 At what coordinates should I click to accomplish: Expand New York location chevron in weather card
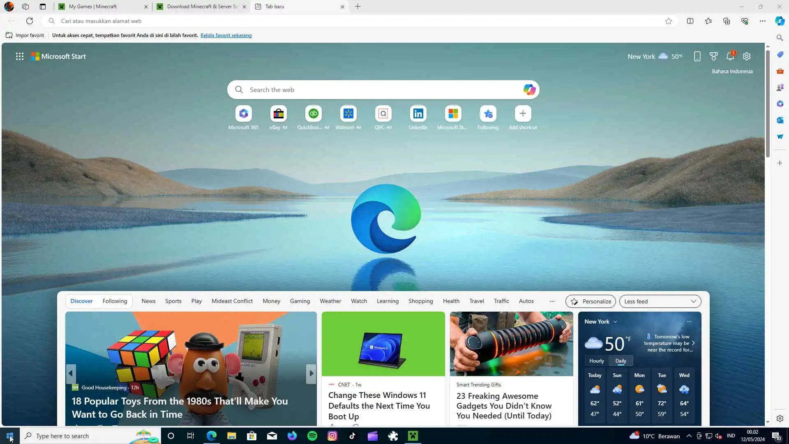pyautogui.click(x=615, y=322)
